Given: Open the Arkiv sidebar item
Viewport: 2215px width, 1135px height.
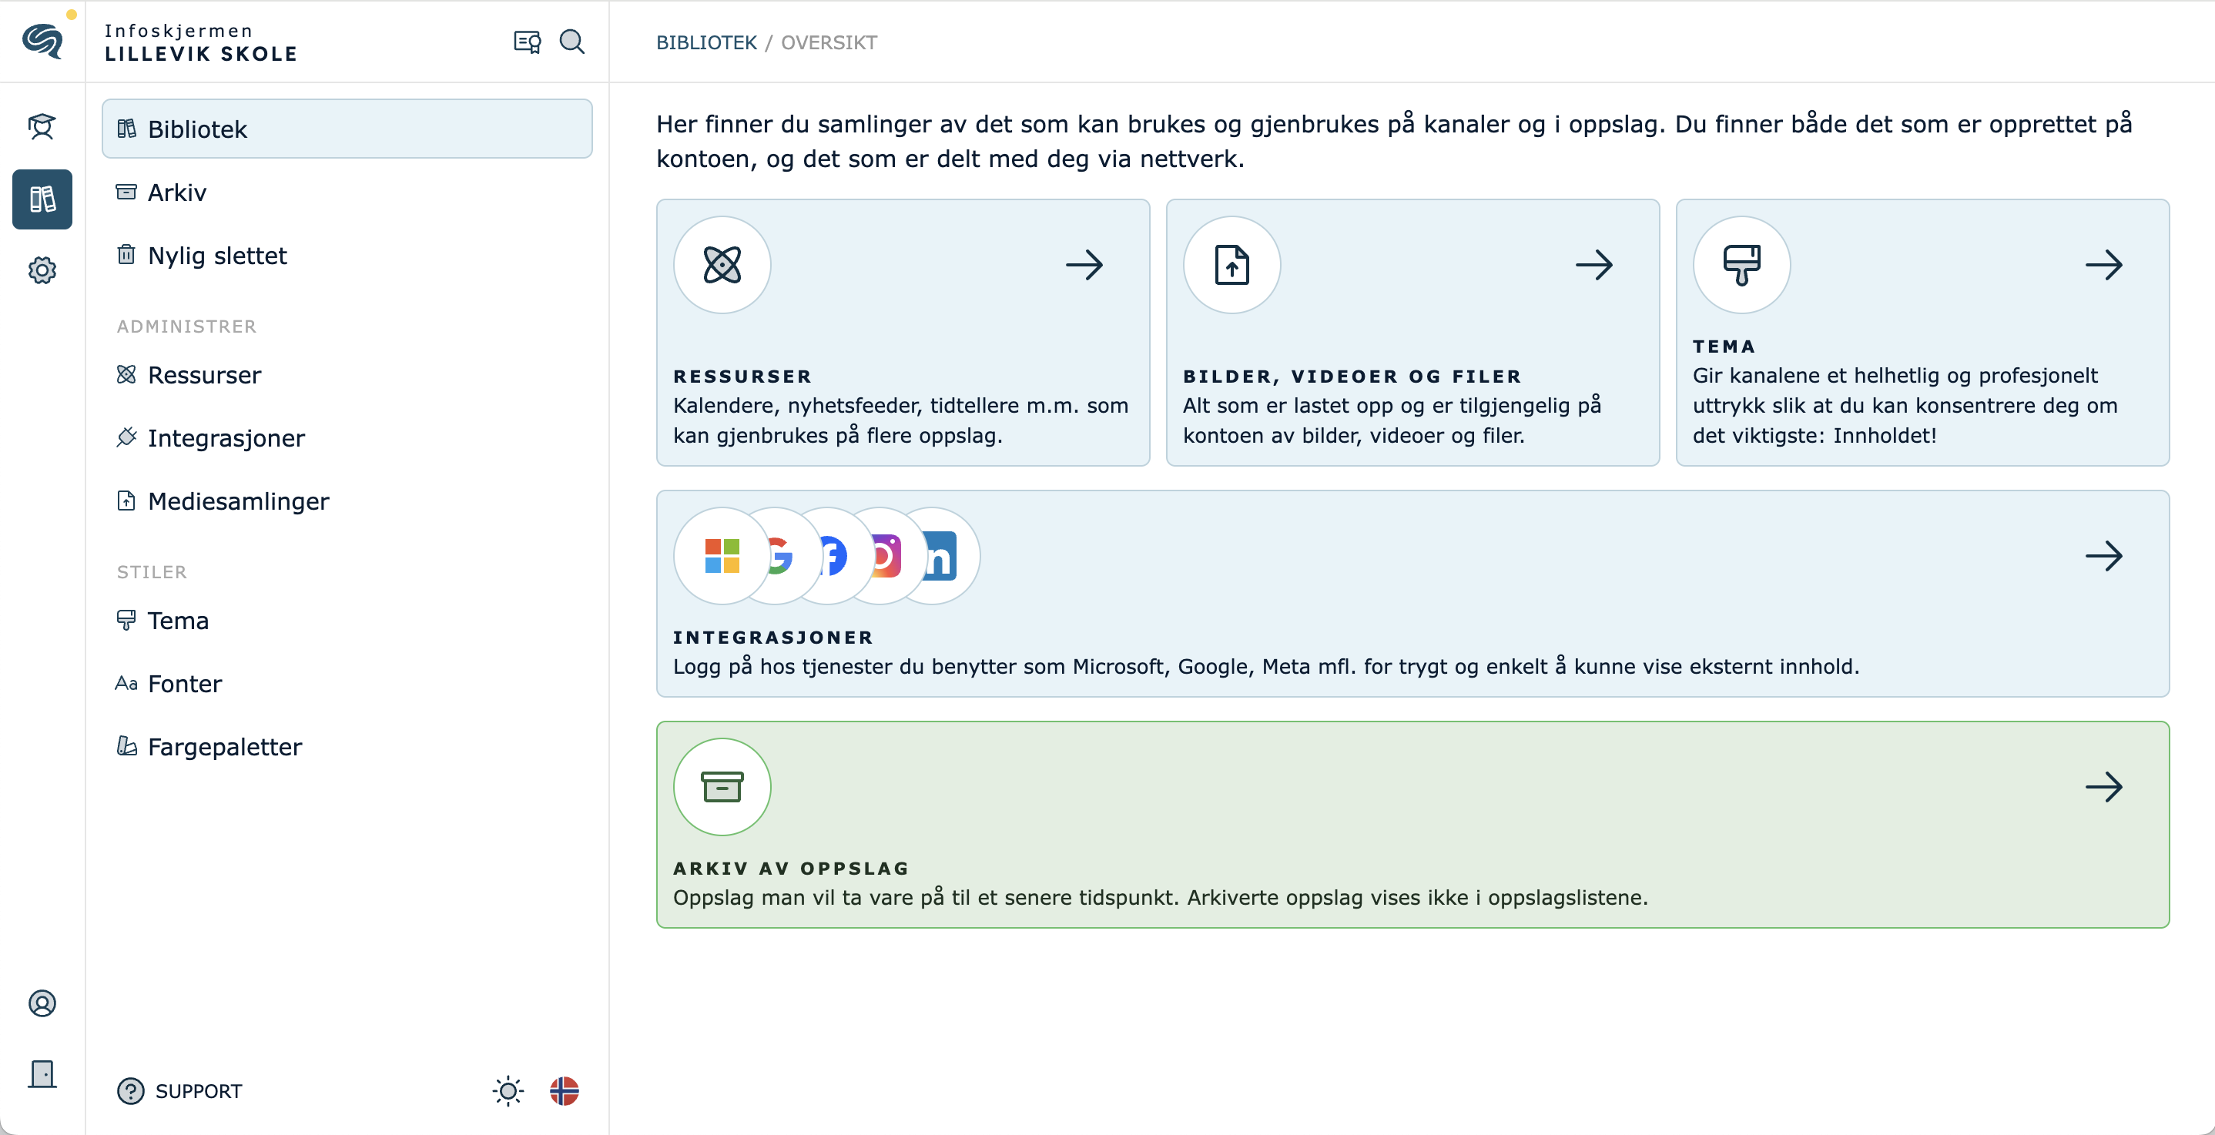Looking at the screenshot, I should [177, 192].
